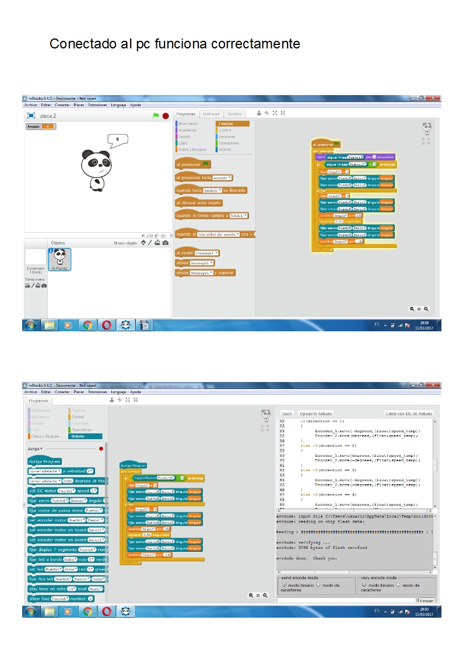The width and height of the screenshot is (463, 655).
Task: Select Robots category in bottom window
Action: tap(86, 436)
